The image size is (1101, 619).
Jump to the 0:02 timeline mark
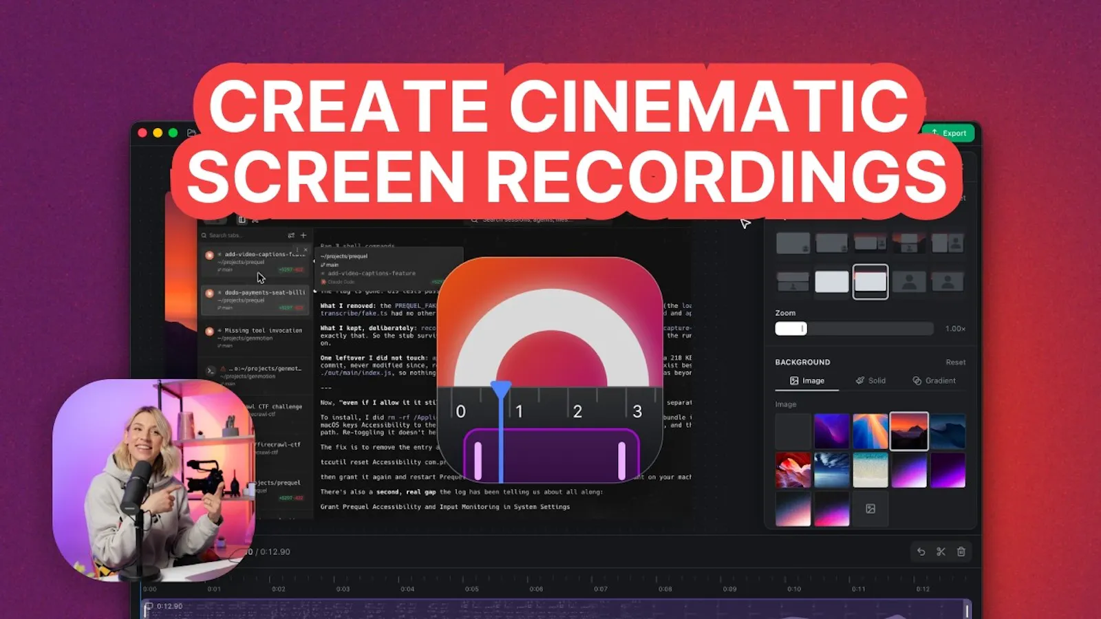point(279,589)
